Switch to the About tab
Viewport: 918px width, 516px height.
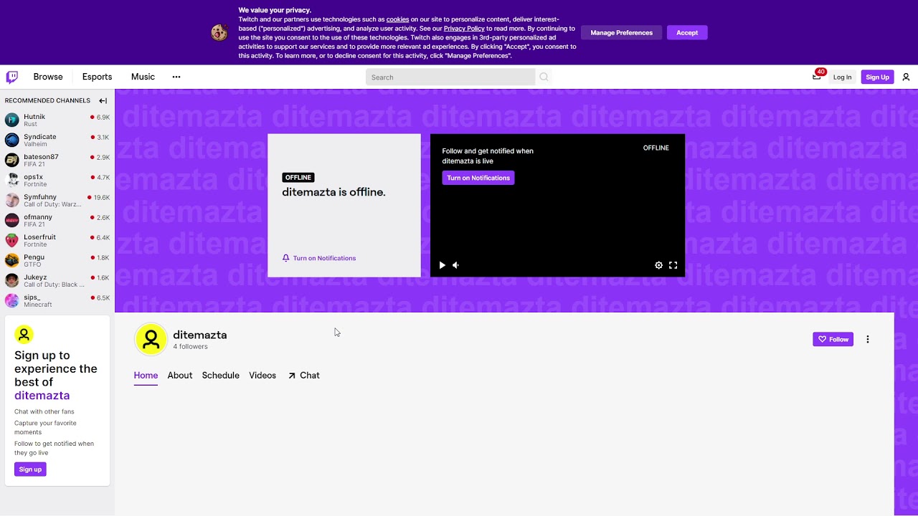(x=180, y=376)
